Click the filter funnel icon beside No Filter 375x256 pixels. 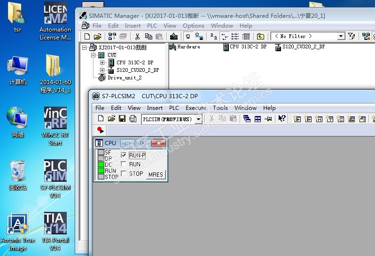pos(352,36)
